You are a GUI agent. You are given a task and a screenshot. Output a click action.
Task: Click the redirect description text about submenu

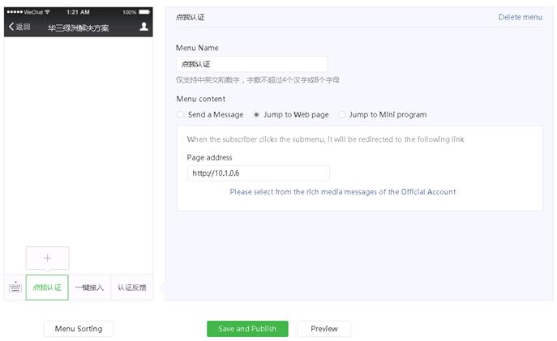click(325, 139)
